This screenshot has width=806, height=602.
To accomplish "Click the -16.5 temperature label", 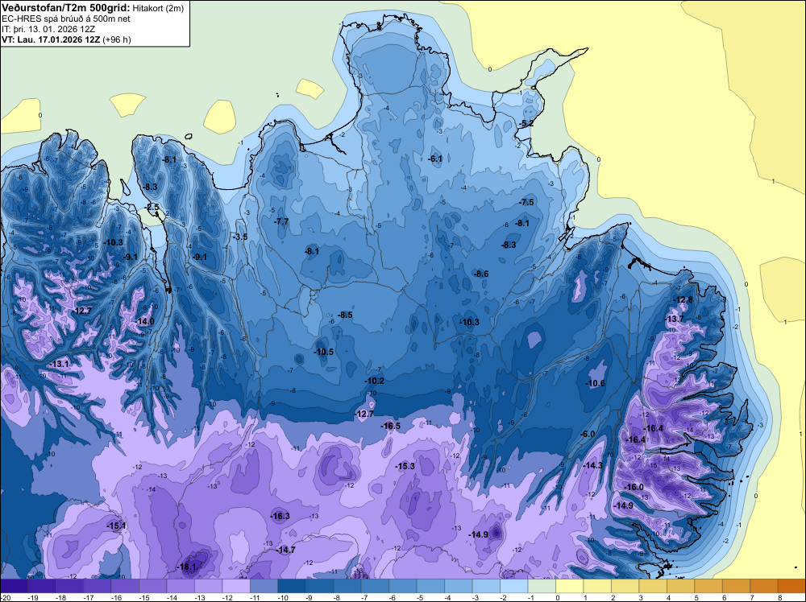I will point(390,426).
